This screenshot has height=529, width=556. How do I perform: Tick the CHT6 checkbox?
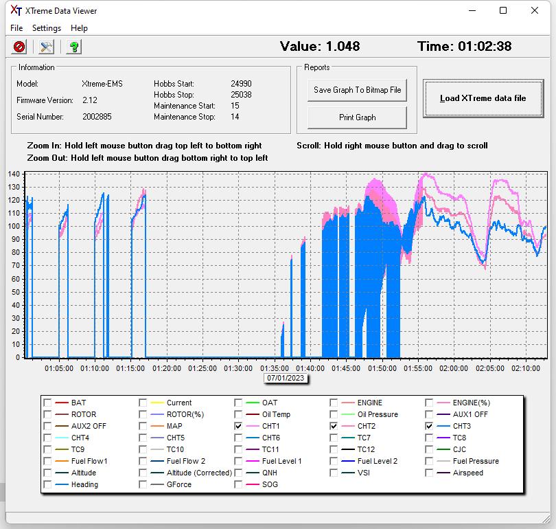[238, 438]
